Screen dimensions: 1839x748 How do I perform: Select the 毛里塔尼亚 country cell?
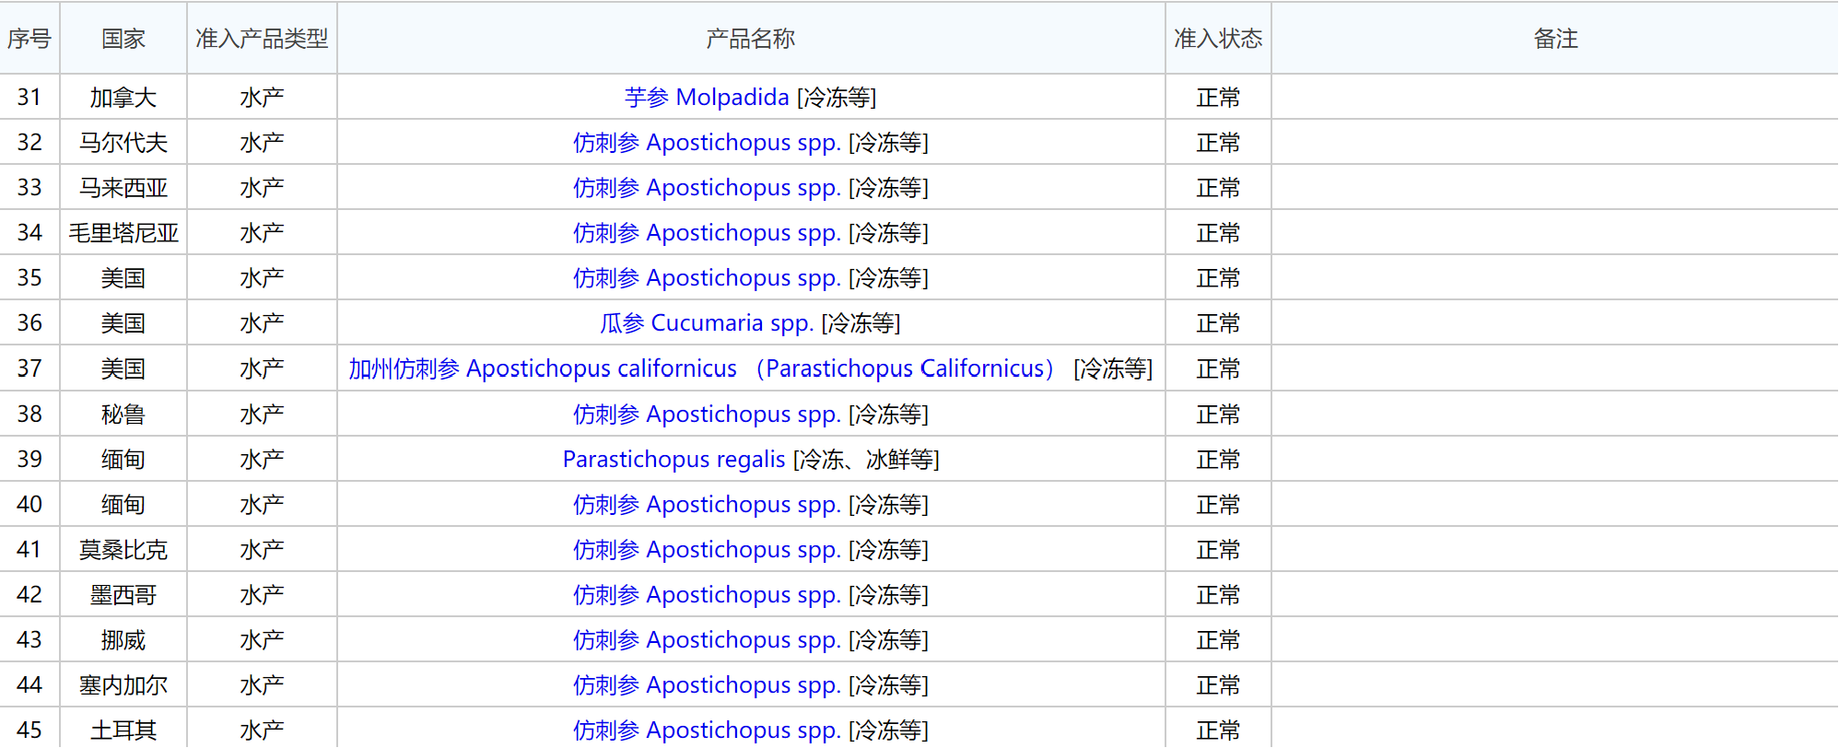pyautogui.click(x=123, y=232)
